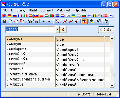Maximize the PCD window
Viewport: 120px width, 98px height.
coord(110,4)
